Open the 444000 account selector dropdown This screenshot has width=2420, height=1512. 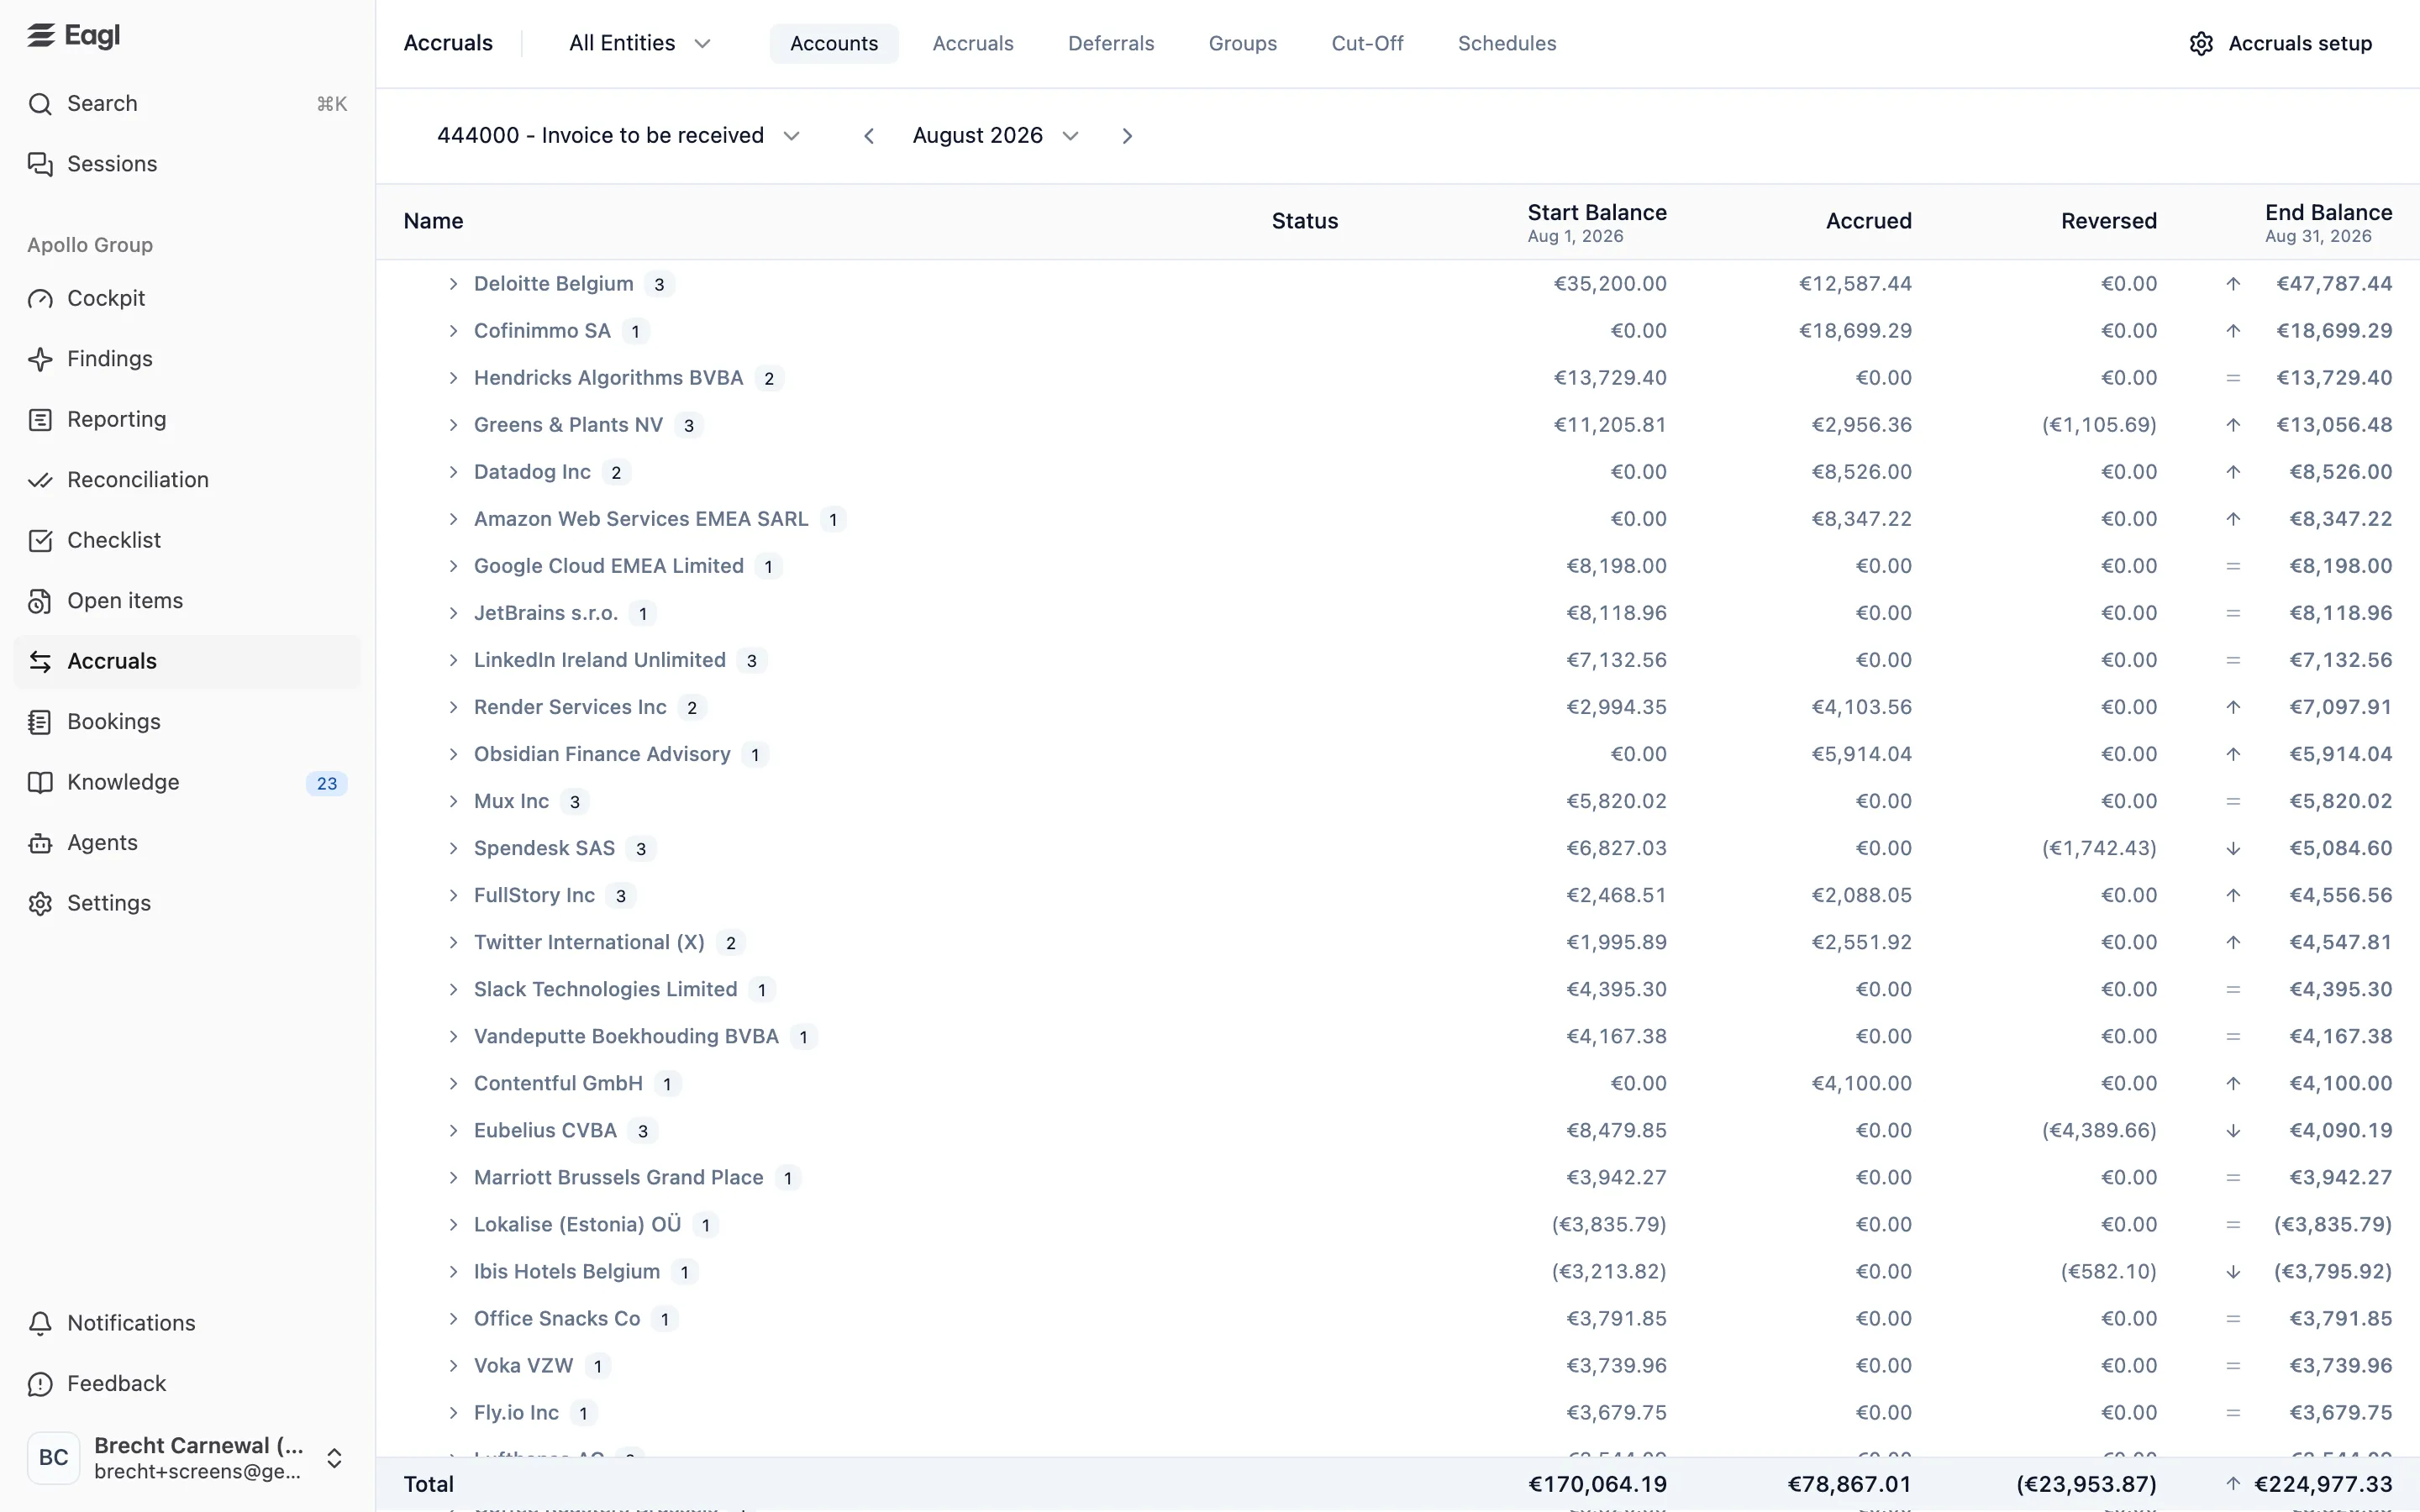(x=619, y=136)
